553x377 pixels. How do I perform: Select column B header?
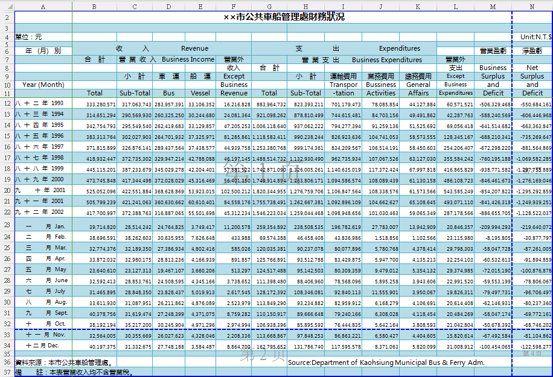(x=94, y=7)
